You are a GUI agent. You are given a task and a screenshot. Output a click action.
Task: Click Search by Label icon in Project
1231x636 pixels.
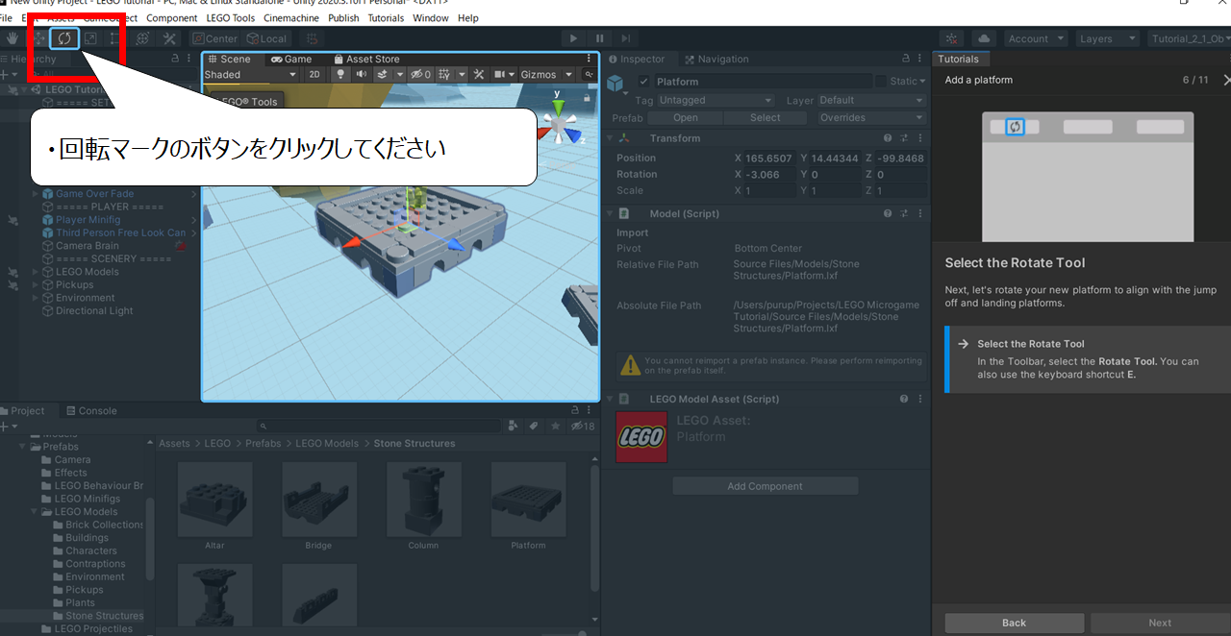click(535, 426)
